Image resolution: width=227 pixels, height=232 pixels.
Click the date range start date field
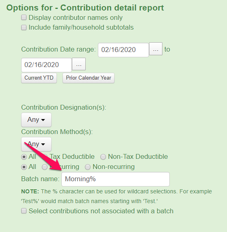coord(123,50)
